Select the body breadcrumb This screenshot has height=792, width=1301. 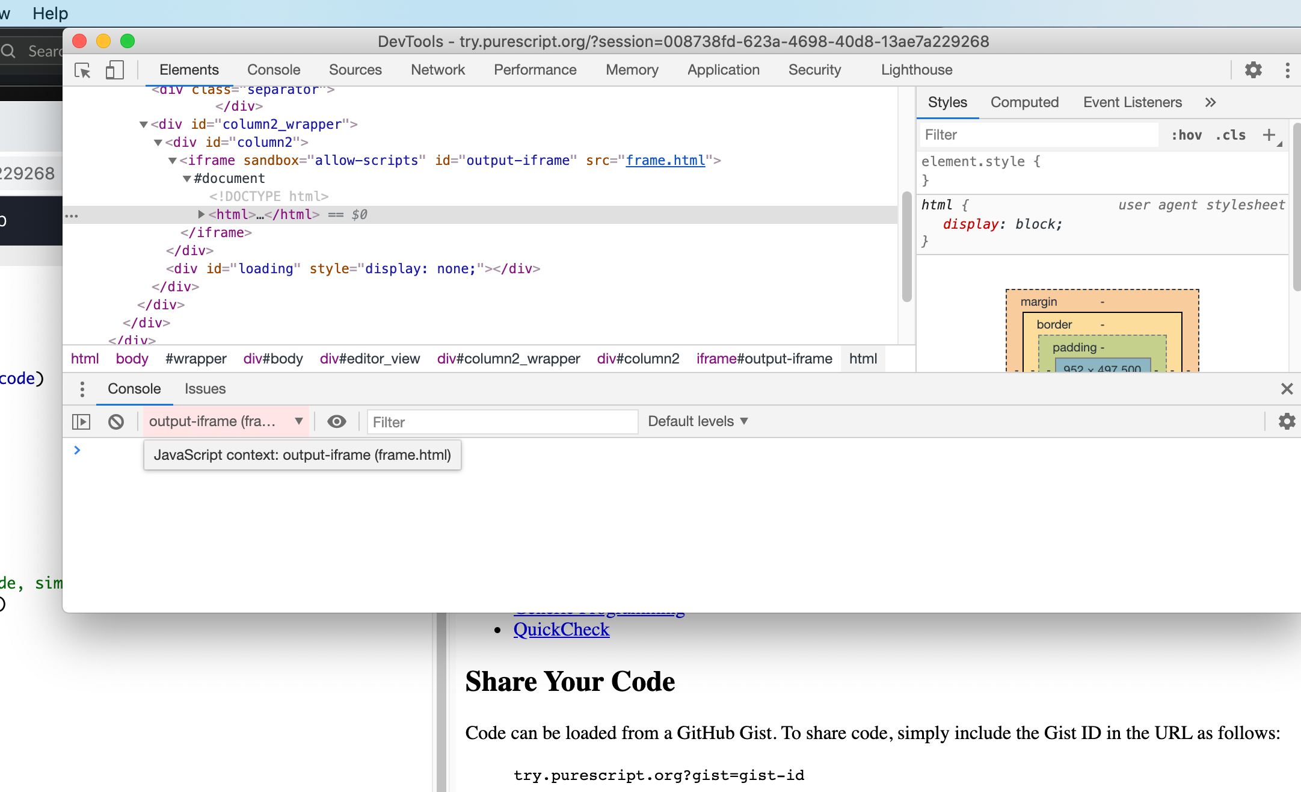click(x=132, y=359)
